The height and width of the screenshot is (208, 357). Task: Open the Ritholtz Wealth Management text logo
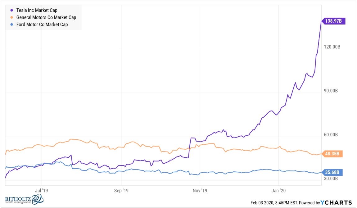[x=18, y=200]
